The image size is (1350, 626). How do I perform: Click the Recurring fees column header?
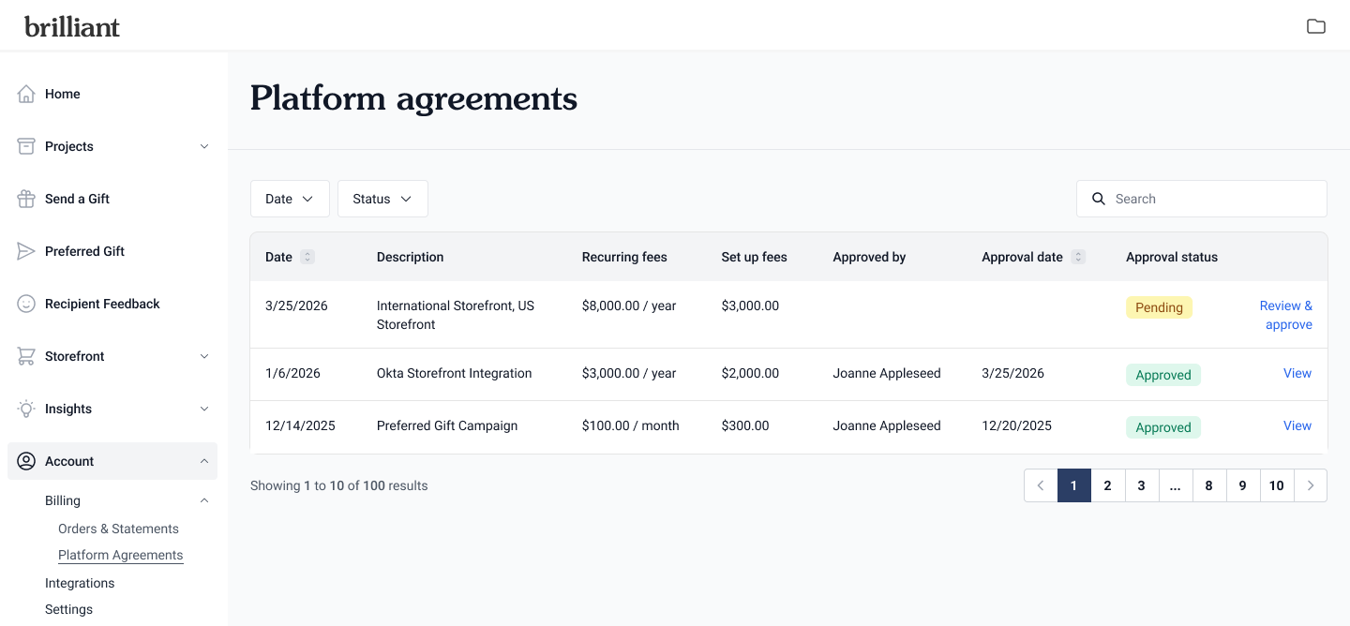pos(624,257)
